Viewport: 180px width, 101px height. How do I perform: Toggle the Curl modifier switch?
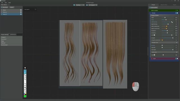[177, 59]
